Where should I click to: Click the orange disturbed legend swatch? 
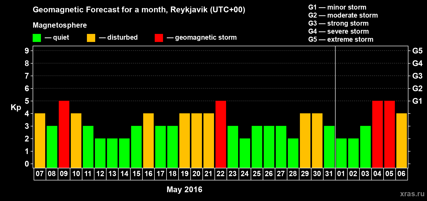coord(91,38)
